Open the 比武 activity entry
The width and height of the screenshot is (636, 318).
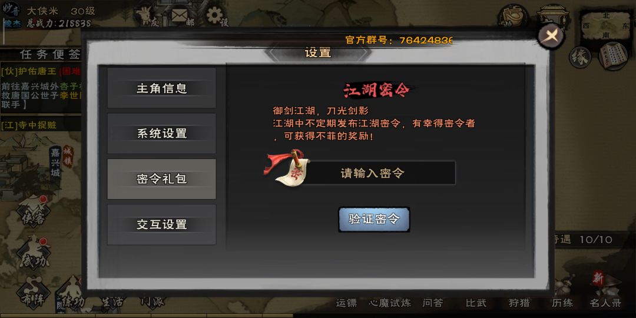click(x=476, y=303)
